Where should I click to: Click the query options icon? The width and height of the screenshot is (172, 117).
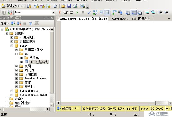pos(101,13)
